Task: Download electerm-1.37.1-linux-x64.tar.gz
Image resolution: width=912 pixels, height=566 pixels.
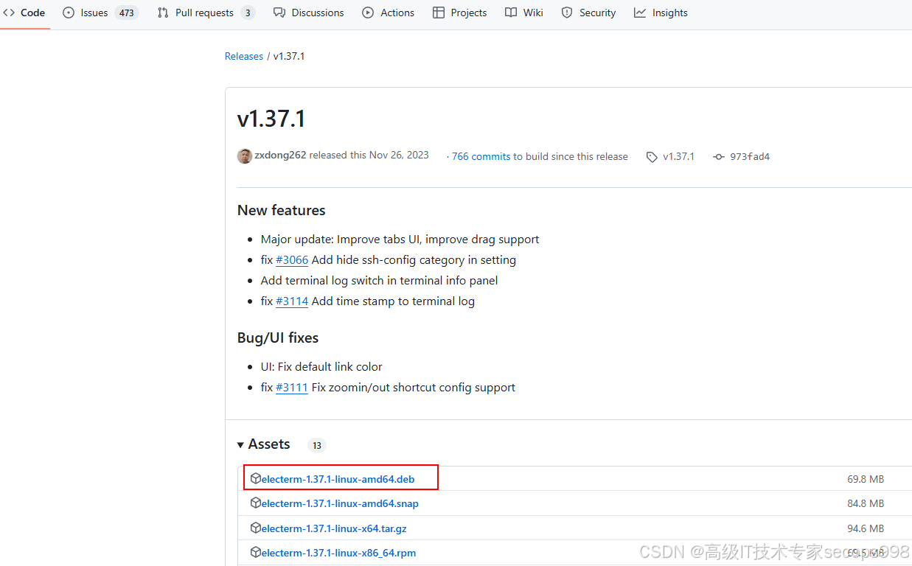Action: pos(334,528)
